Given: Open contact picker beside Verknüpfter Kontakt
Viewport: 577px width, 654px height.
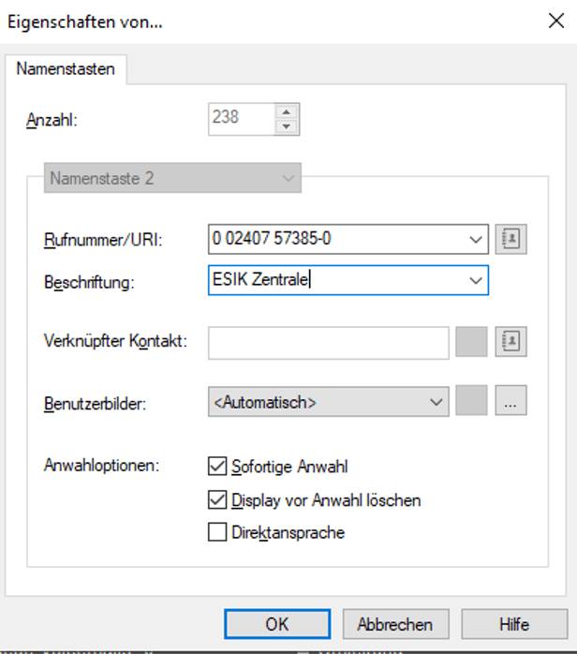Looking at the screenshot, I should point(511,342).
